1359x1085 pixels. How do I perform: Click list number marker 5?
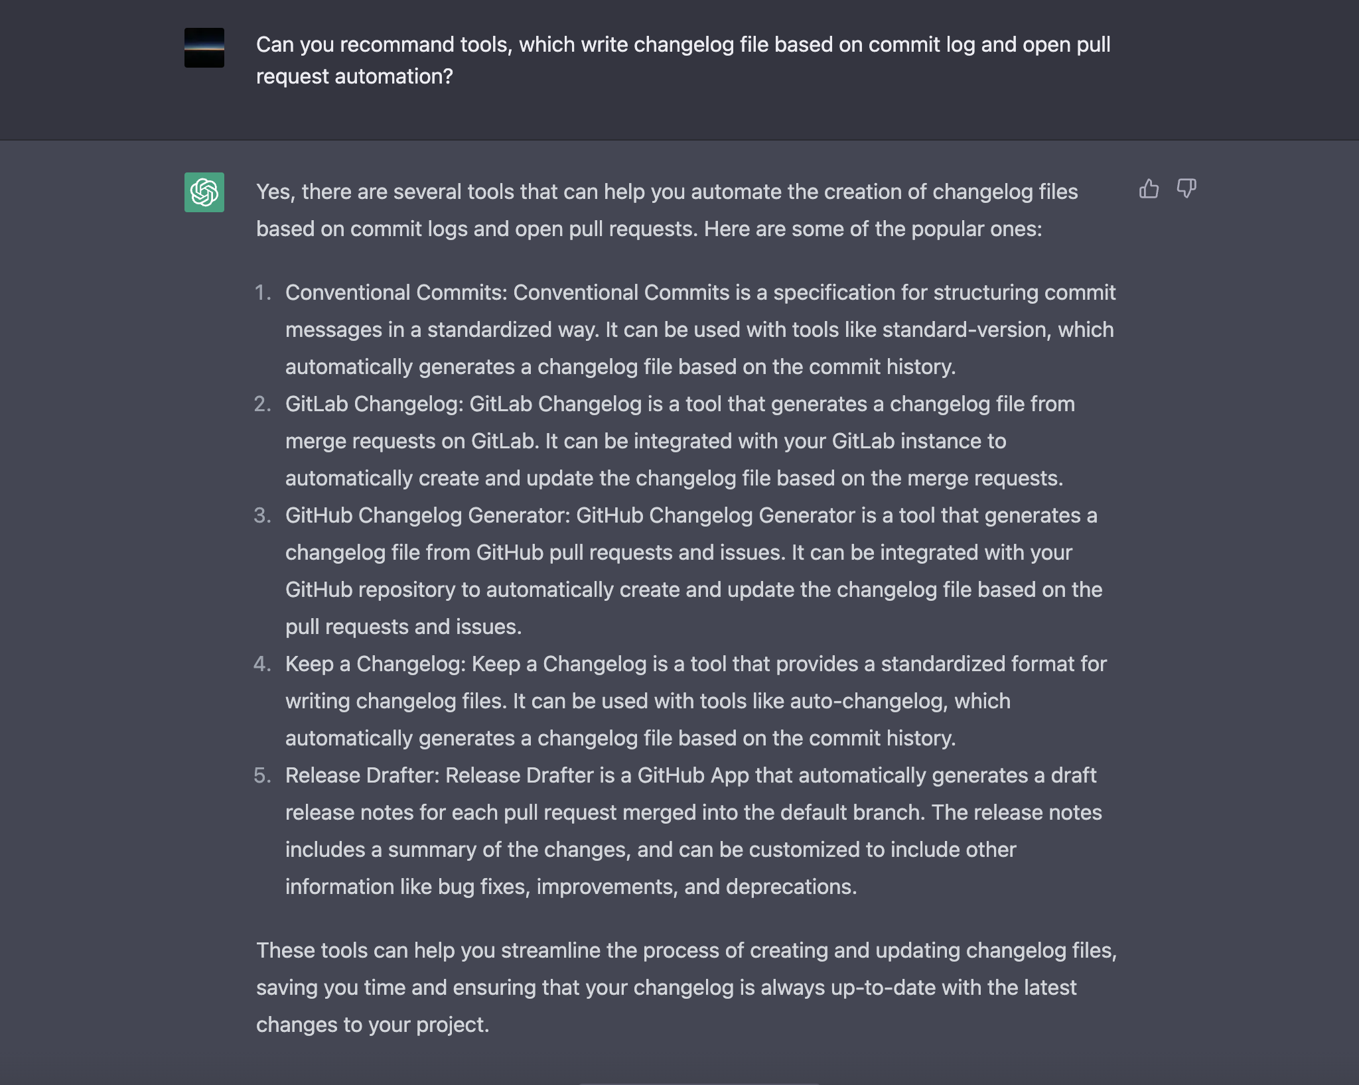(263, 775)
